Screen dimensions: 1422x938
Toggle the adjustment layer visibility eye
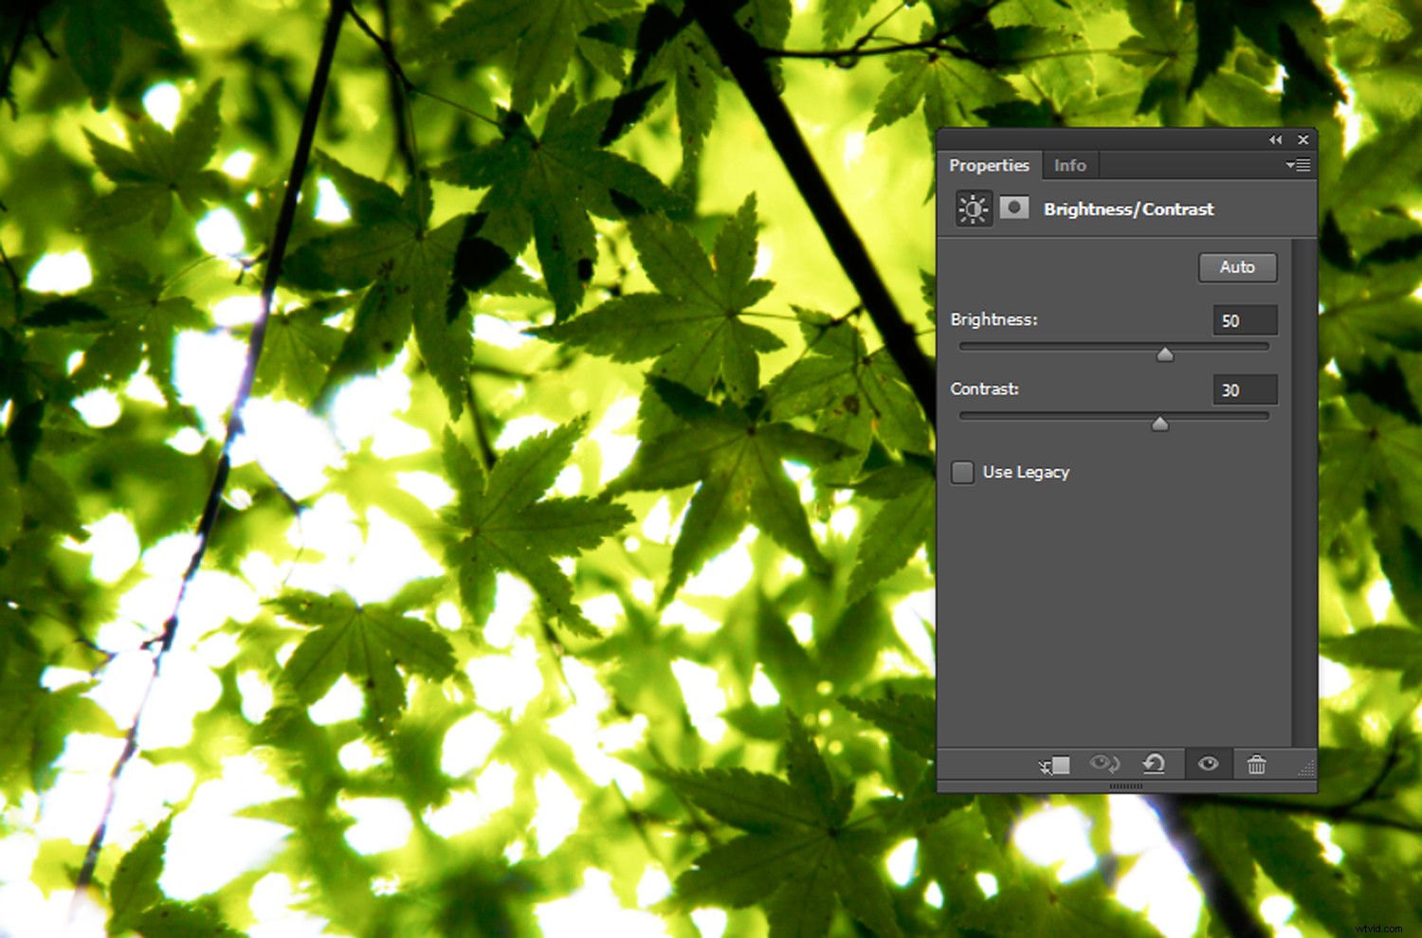click(x=1207, y=764)
